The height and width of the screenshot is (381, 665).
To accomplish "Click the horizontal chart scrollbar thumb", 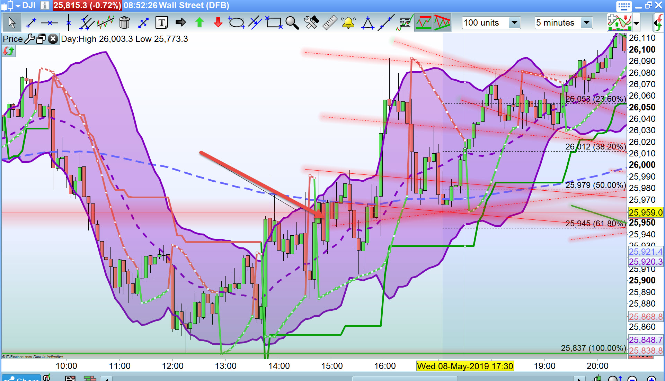I will tap(405, 379).
